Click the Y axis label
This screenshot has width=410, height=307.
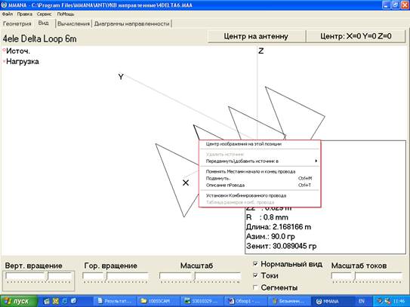coord(121,77)
